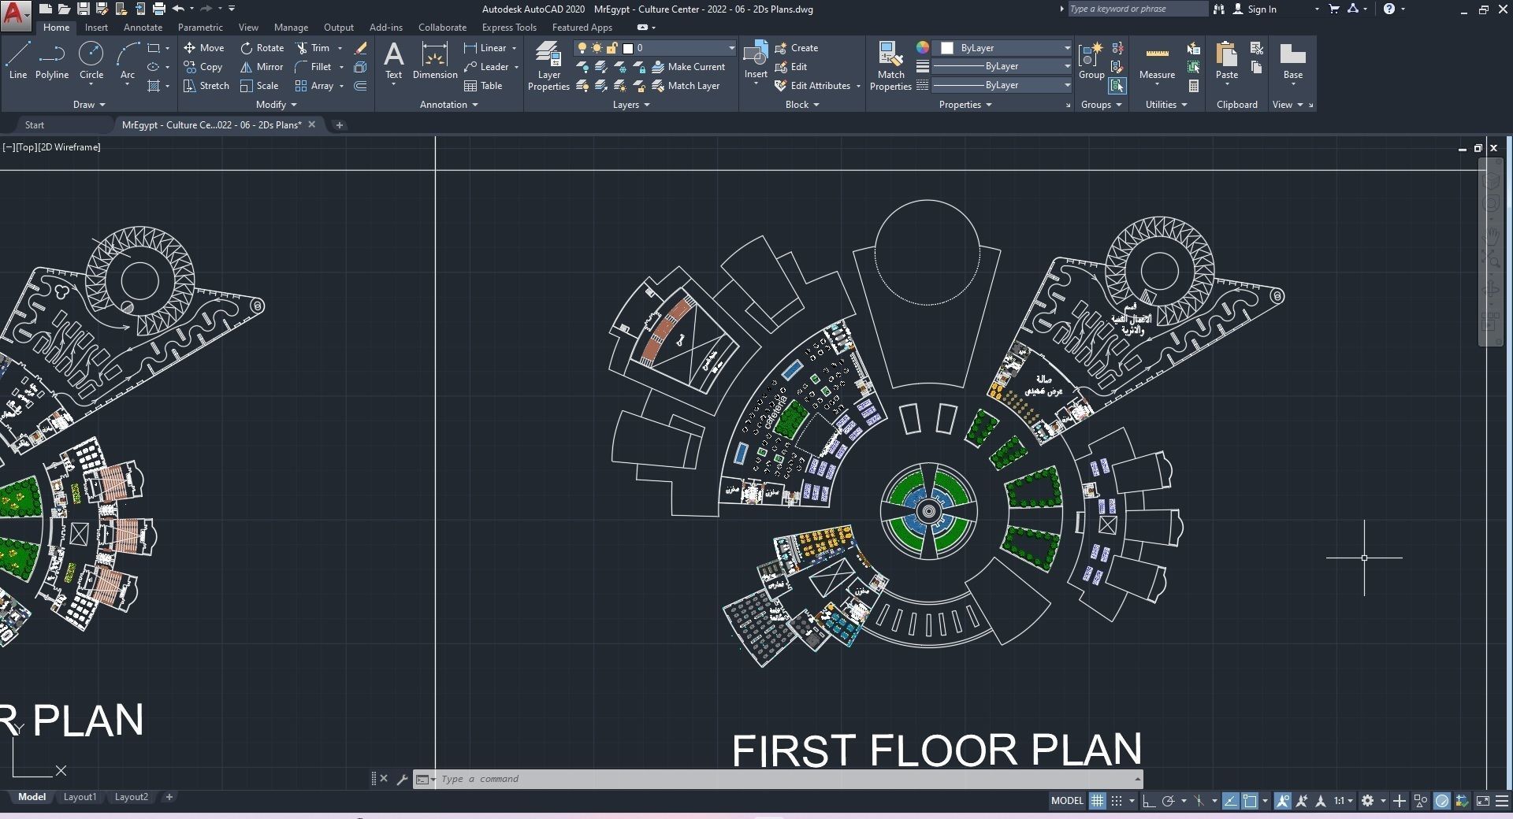Click the Offset tool icon
Screen dimensions: 1513x819
click(361, 86)
